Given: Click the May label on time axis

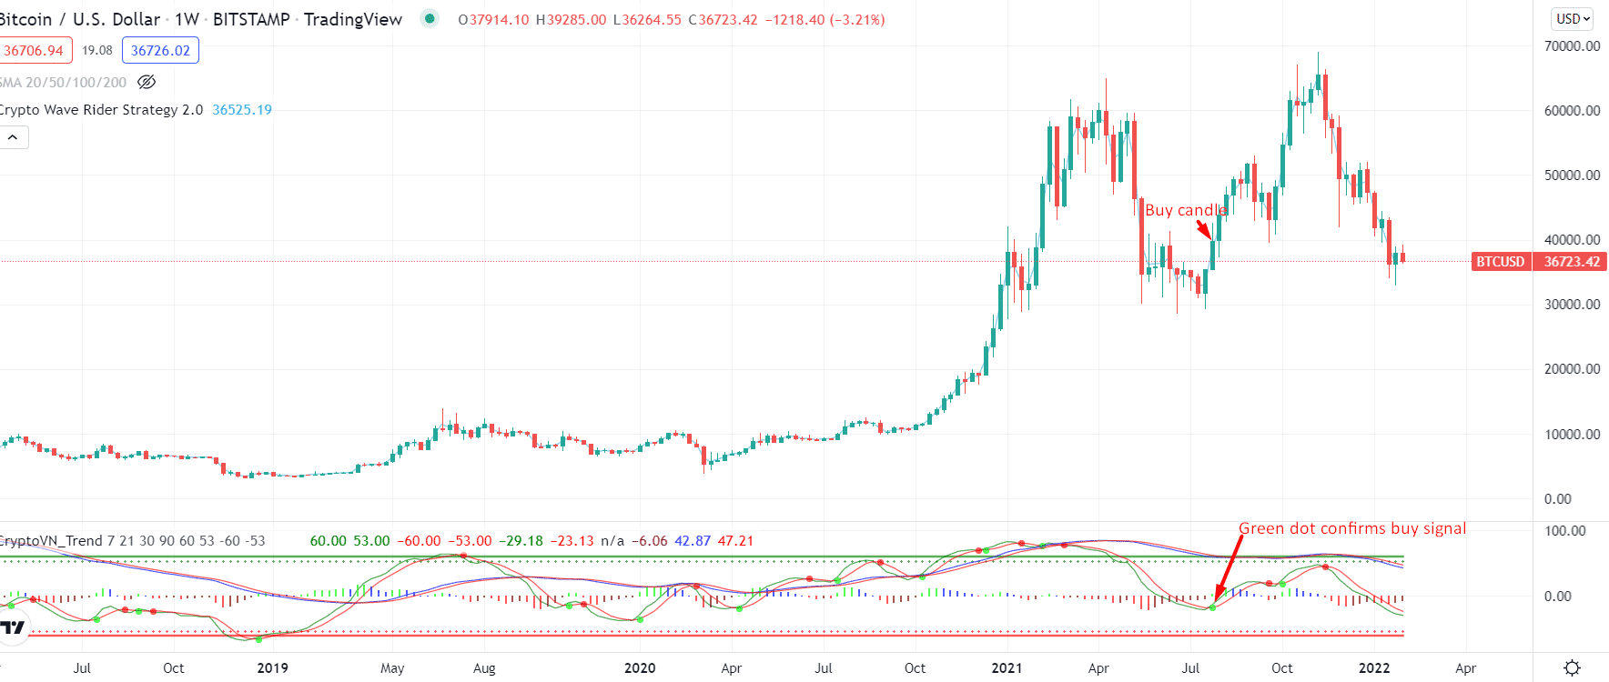Looking at the screenshot, I should click(392, 667).
